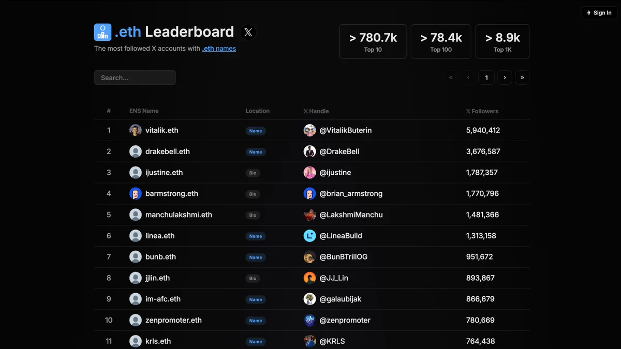The width and height of the screenshot is (621, 349).
Task: Open the @KRLS handle
Action: (x=332, y=341)
